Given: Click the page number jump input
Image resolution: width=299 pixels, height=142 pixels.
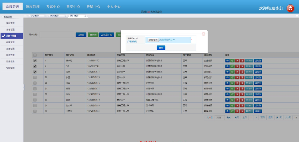Looking at the screenshot, I should click(220, 118).
